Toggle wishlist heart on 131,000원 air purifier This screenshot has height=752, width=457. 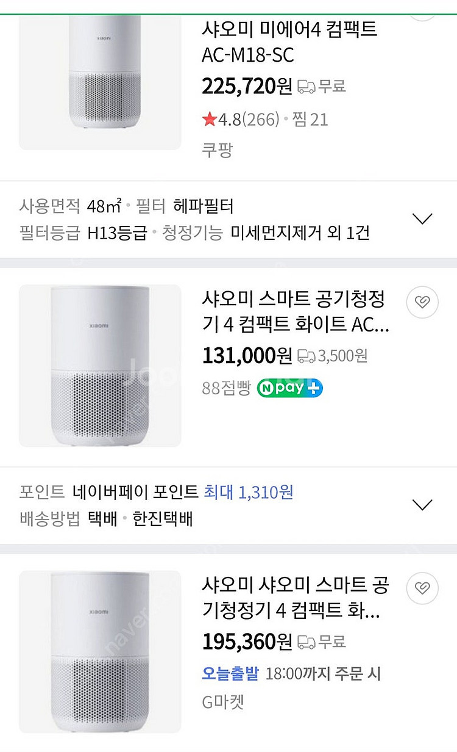(x=422, y=302)
